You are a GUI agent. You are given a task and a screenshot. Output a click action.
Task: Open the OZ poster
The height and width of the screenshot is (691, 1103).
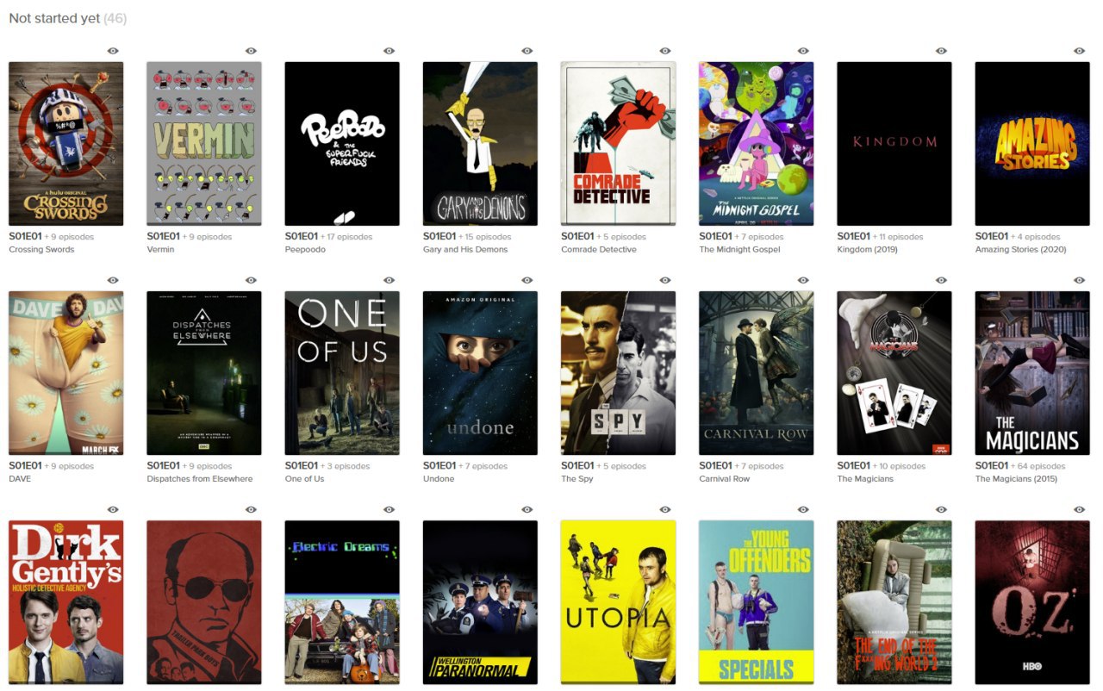[1032, 602]
